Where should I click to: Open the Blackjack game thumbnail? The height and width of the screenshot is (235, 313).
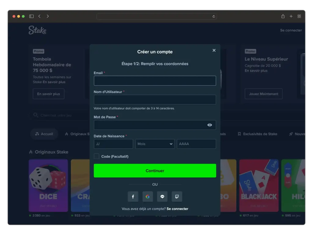click(x=259, y=185)
